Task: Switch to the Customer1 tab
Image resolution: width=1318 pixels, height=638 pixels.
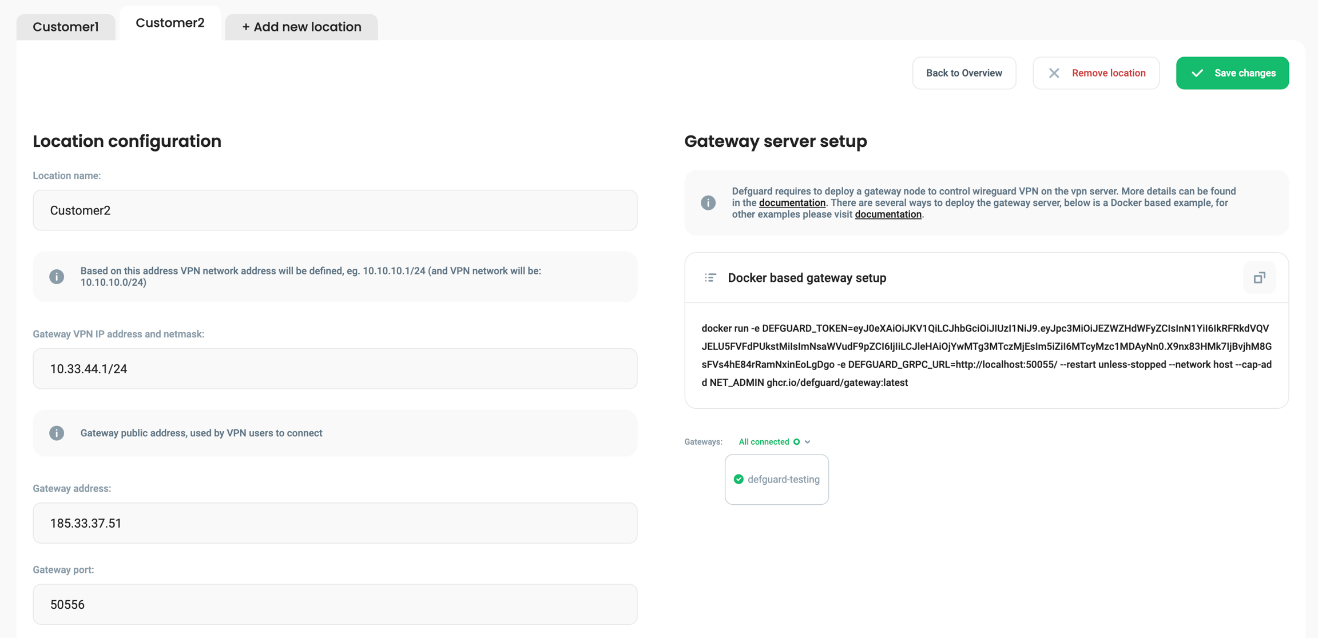Action: [x=66, y=27]
